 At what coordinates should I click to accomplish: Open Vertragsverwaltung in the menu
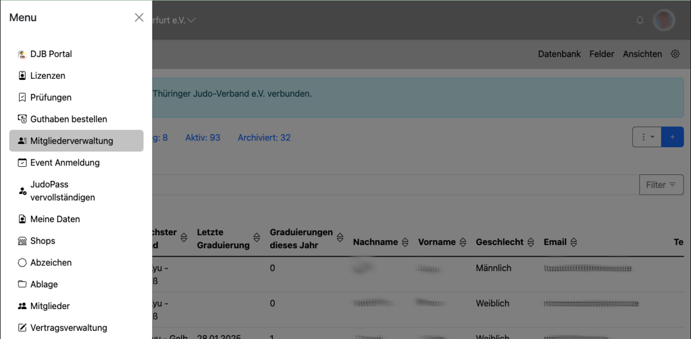[x=69, y=328]
